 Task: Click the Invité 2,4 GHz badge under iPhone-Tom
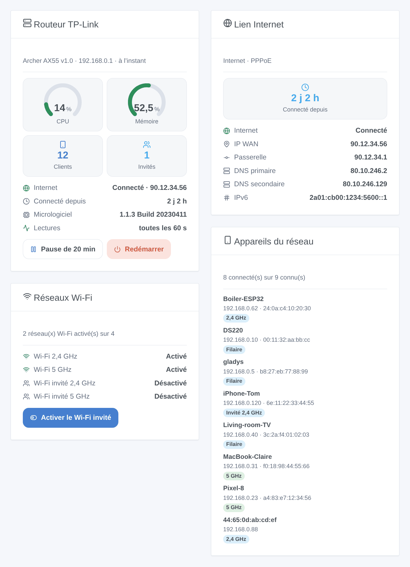tap(244, 413)
